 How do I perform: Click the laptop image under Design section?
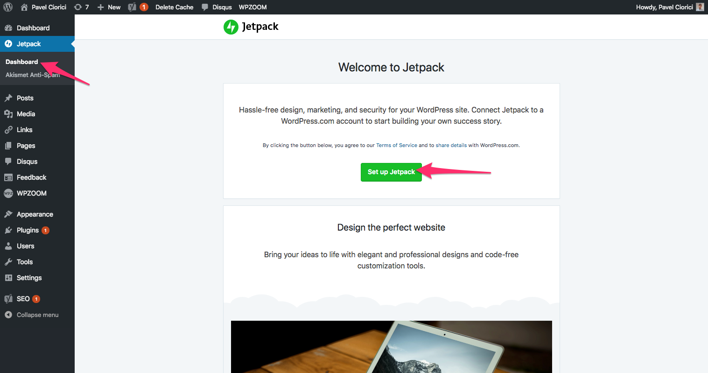coord(391,346)
